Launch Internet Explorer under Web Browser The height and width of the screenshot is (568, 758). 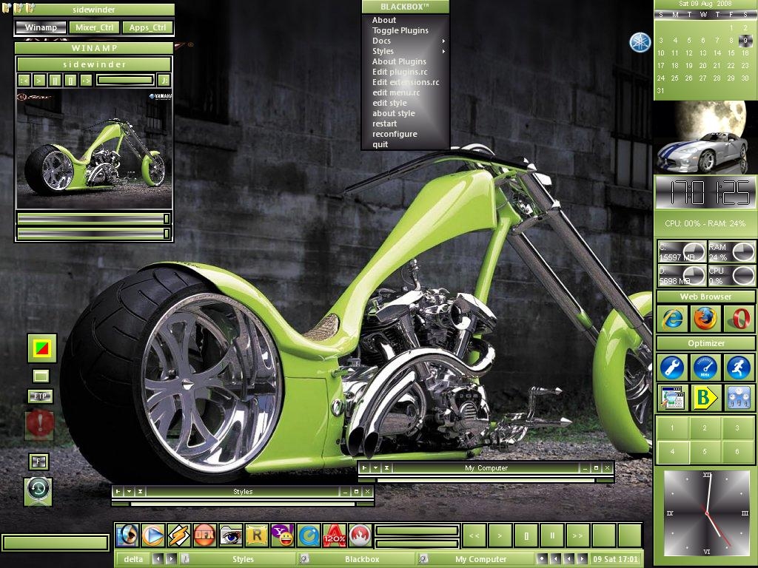pyautogui.click(x=672, y=319)
